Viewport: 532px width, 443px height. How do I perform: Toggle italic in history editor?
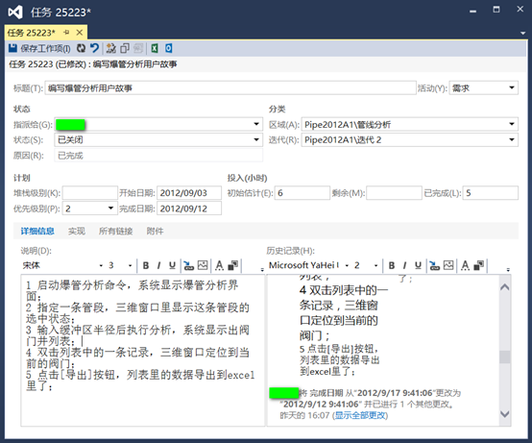click(404, 265)
